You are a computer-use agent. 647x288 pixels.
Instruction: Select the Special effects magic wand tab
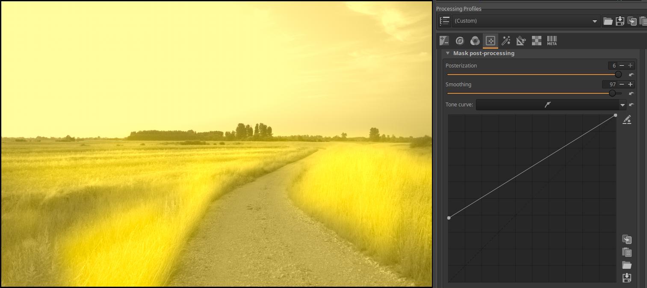[x=506, y=41]
